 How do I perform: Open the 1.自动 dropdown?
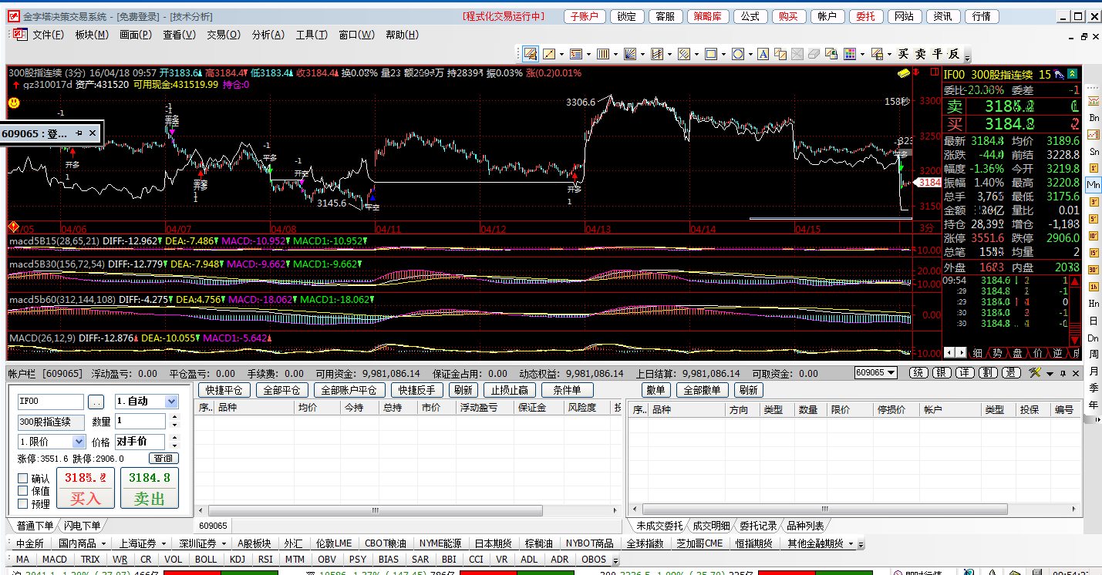pyautogui.click(x=171, y=402)
